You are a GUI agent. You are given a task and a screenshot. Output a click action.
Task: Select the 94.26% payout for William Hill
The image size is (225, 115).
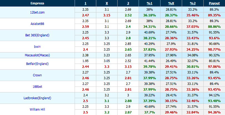tap(214, 113)
